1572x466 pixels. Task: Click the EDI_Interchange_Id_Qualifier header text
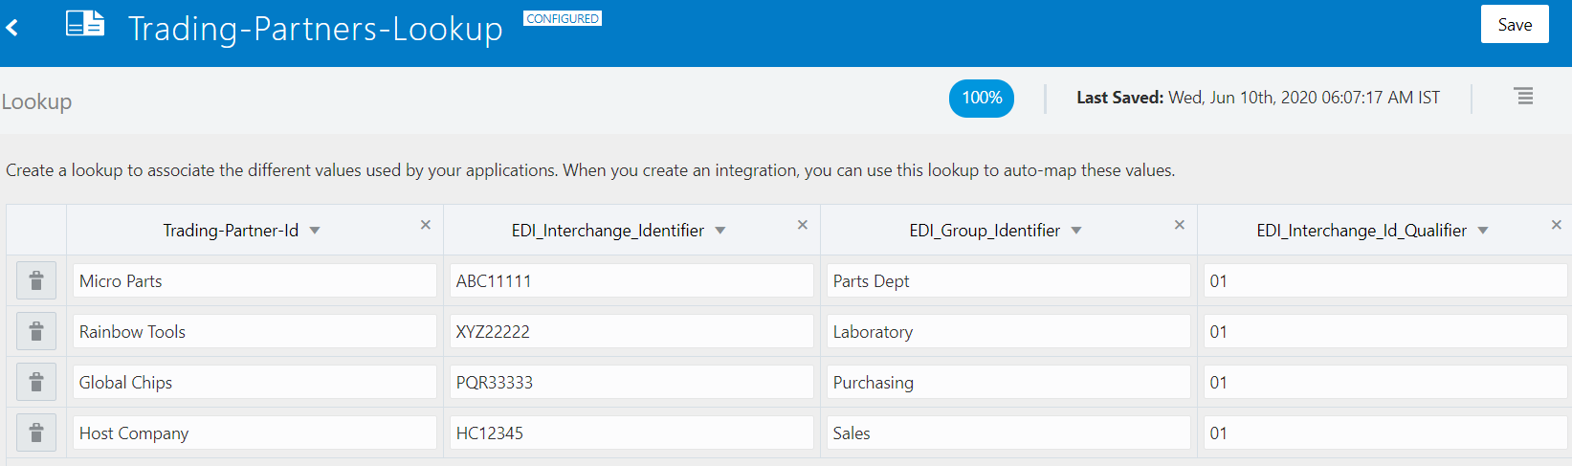(x=1362, y=231)
